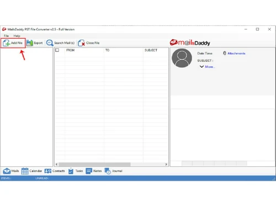Image resolution: width=276 pixels, height=207 pixels.
Task: Toggle the select-all checkbox in mail list
Action: tap(57, 50)
